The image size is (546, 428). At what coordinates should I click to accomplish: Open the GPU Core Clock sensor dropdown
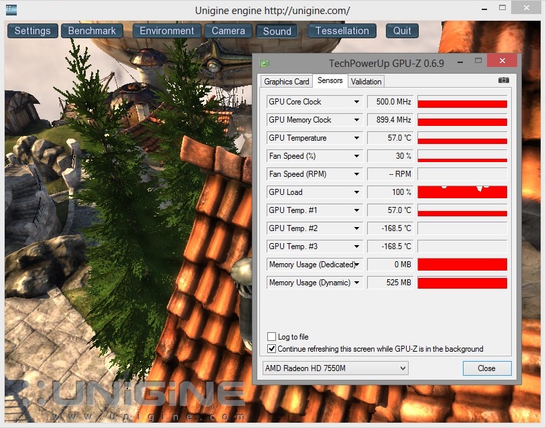pyautogui.click(x=356, y=102)
